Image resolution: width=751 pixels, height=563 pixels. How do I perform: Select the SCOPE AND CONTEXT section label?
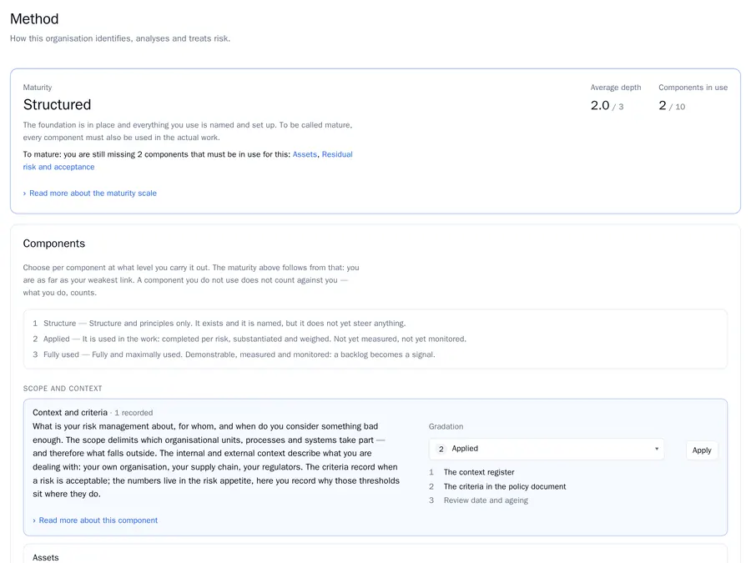(x=63, y=388)
